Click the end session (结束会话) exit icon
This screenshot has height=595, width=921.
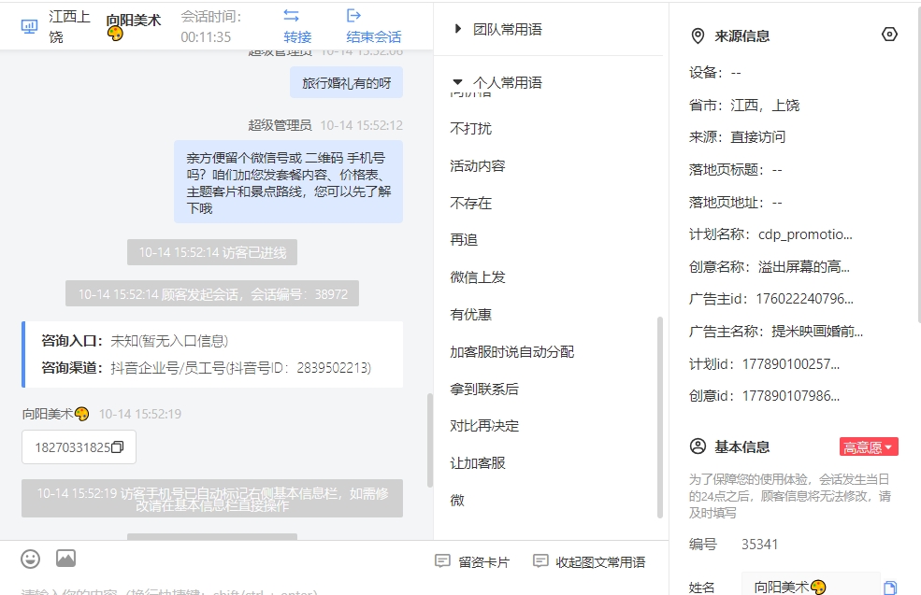click(x=353, y=15)
